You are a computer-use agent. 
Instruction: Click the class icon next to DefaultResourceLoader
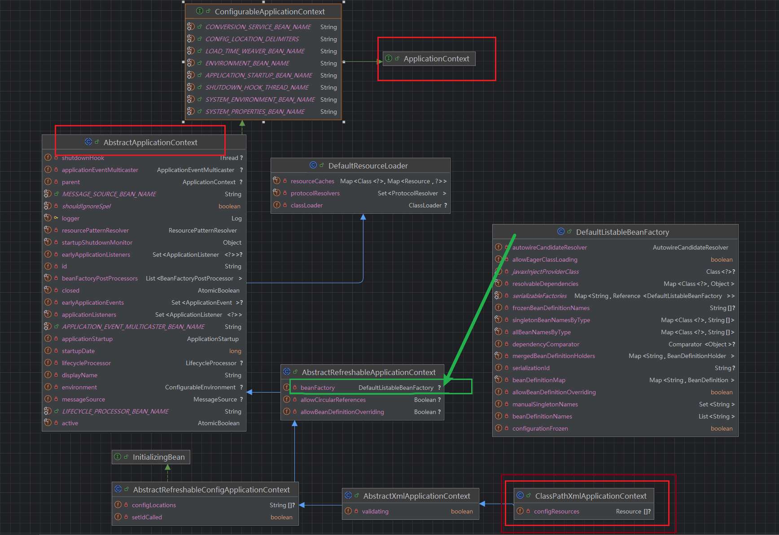click(x=313, y=165)
